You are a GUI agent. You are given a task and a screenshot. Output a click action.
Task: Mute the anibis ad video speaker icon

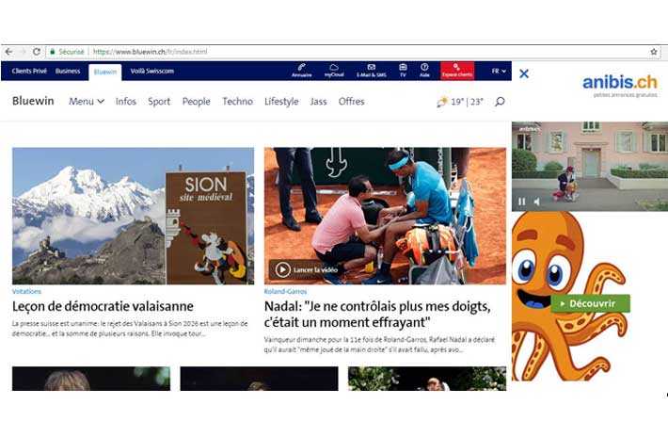coord(537,202)
